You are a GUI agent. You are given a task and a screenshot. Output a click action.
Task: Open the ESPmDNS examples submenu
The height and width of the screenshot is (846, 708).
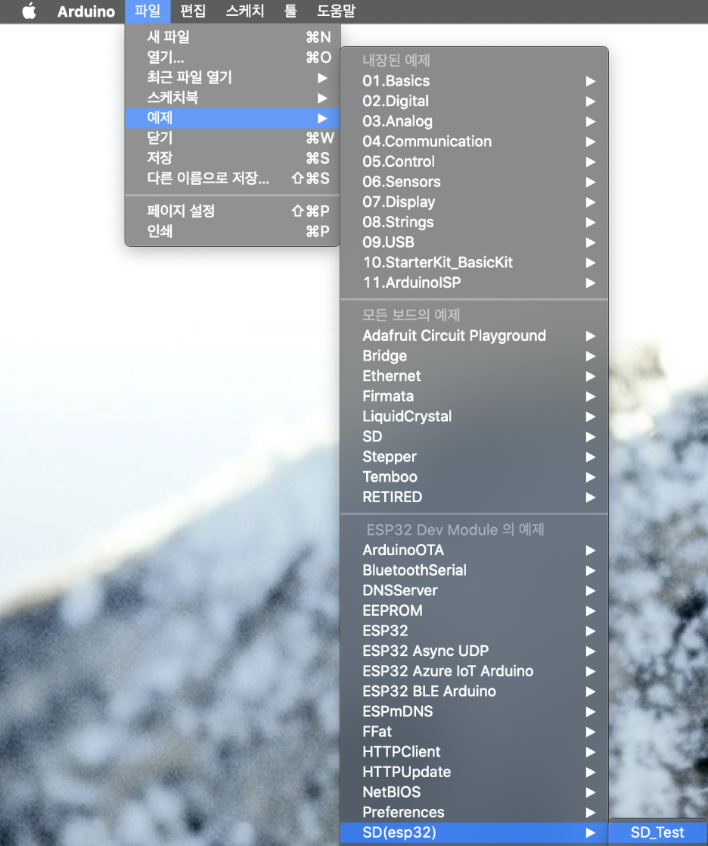[x=474, y=711]
